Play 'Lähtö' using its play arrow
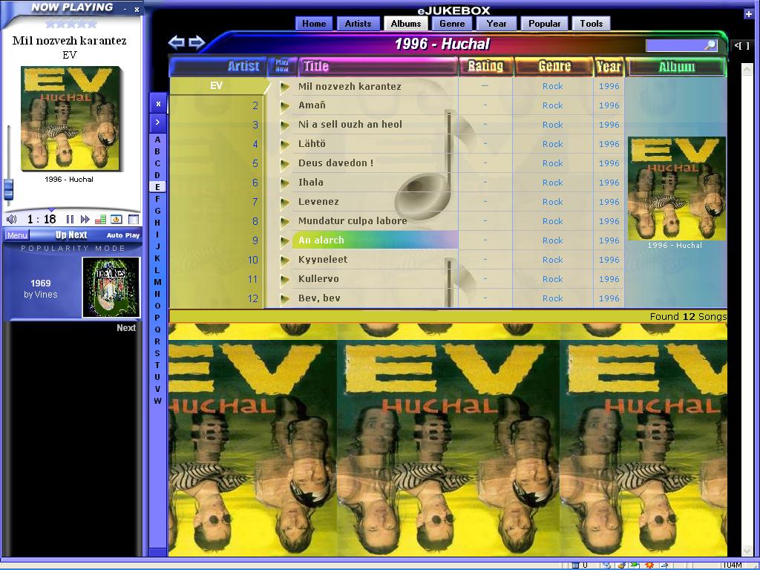The image size is (760, 570). pos(284,145)
